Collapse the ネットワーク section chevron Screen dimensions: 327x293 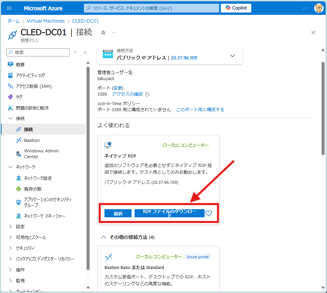click(10, 167)
